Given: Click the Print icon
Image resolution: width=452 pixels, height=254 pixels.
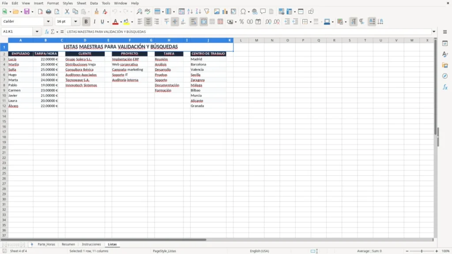Looking at the screenshot, I should click(49, 11).
